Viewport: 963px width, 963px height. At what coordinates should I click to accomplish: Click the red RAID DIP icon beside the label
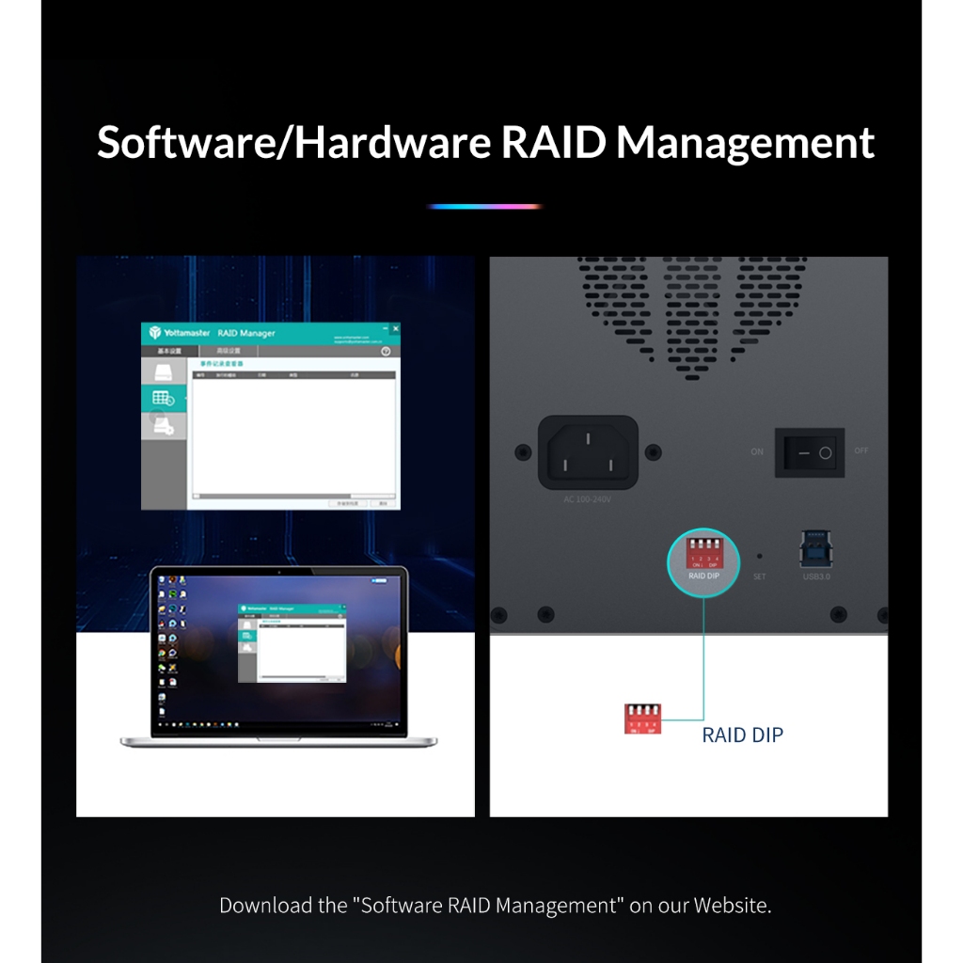click(x=643, y=718)
